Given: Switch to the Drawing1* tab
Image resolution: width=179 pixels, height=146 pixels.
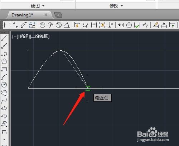Looking at the screenshot, I should 22,15.
